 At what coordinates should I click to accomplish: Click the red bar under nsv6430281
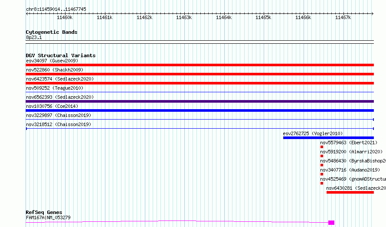pos(350,192)
